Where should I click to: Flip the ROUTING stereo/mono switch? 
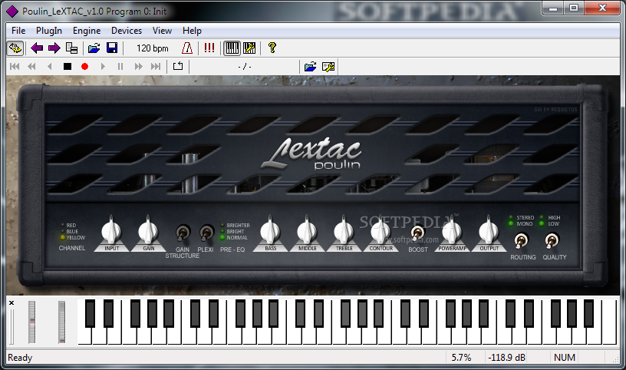(x=521, y=240)
